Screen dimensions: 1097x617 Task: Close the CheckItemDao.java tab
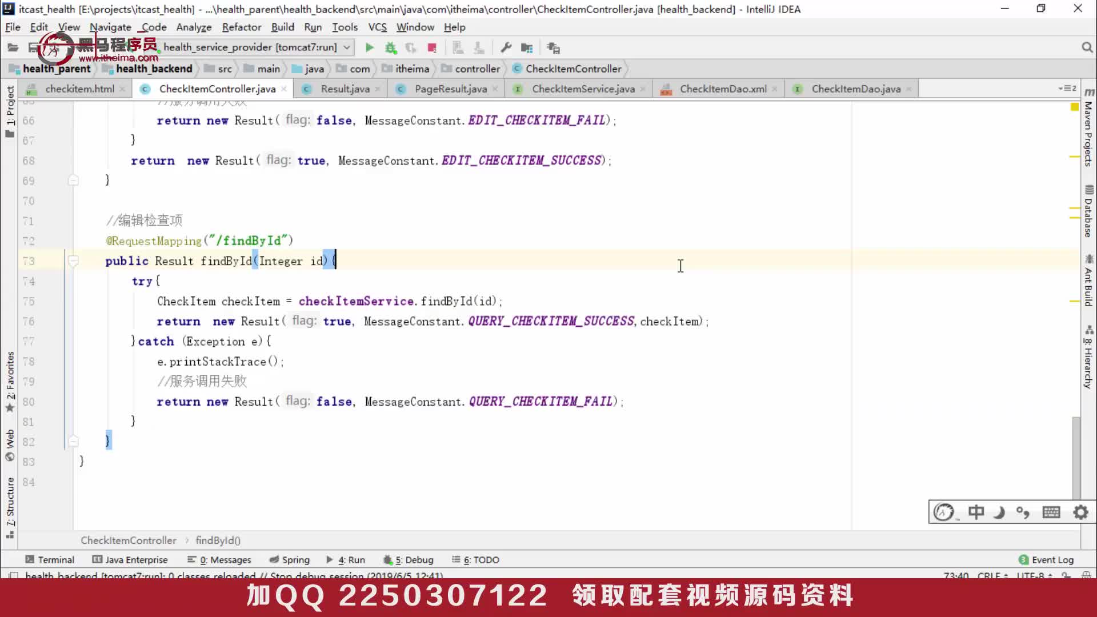coord(908,89)
